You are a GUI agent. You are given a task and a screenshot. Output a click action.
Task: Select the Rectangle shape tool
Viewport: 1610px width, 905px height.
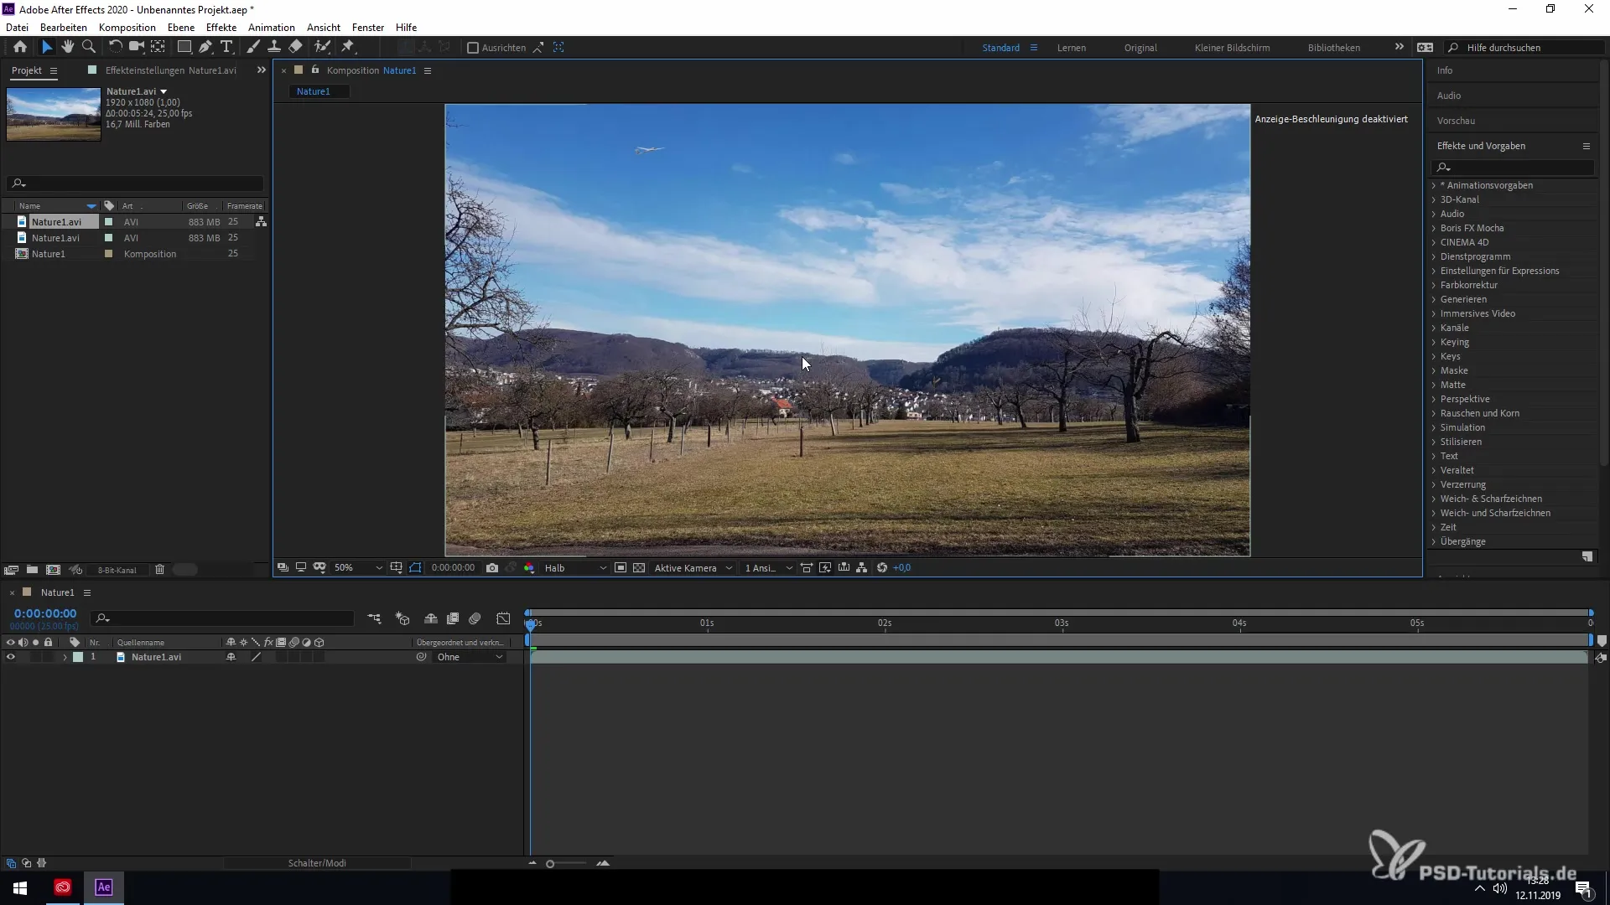[184, 47]
